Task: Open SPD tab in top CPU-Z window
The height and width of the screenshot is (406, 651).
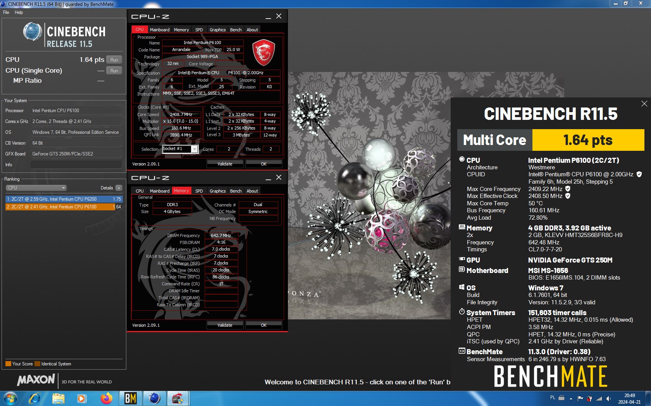Action: pos(199,30)
